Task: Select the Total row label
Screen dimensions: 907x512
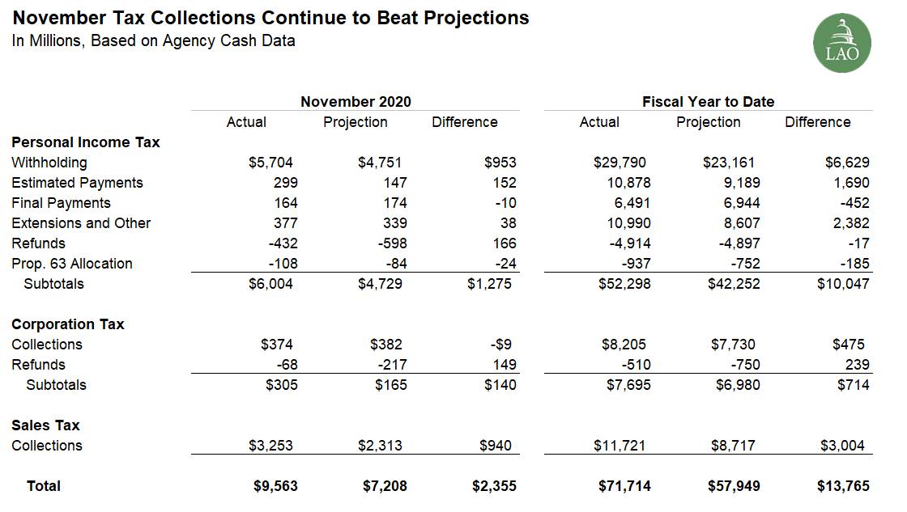Action: 44,486
